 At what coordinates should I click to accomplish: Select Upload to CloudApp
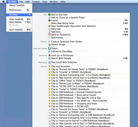(x=89, y=51)
